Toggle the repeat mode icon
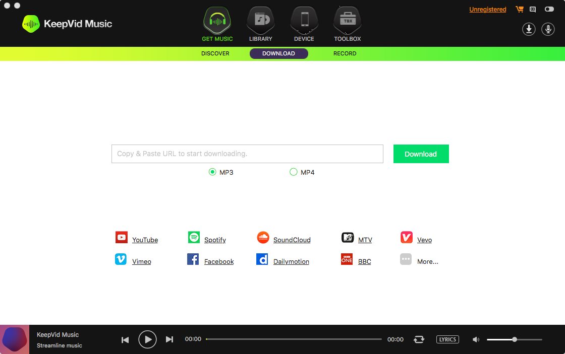565x354 pixels. pyautogui.click(x=419, y=339)
